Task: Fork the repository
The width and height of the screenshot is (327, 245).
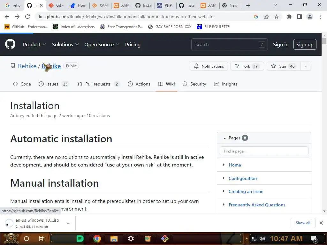Action: click(x=247, y=66)
